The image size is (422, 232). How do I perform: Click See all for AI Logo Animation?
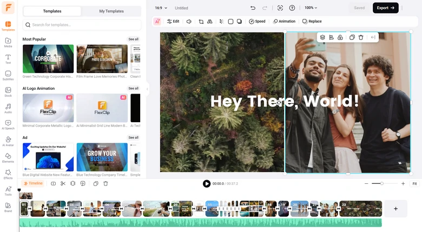pos(133,88)
